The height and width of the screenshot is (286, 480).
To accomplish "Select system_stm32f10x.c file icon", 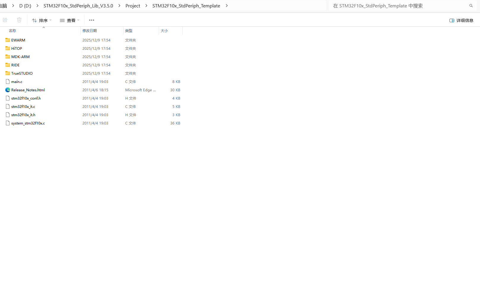I will click(8, 123).
